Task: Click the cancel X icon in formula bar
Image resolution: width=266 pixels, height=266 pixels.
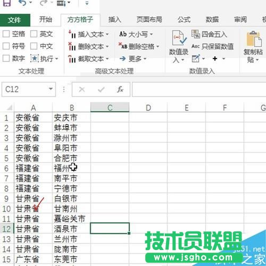Action: pos(82,89)
